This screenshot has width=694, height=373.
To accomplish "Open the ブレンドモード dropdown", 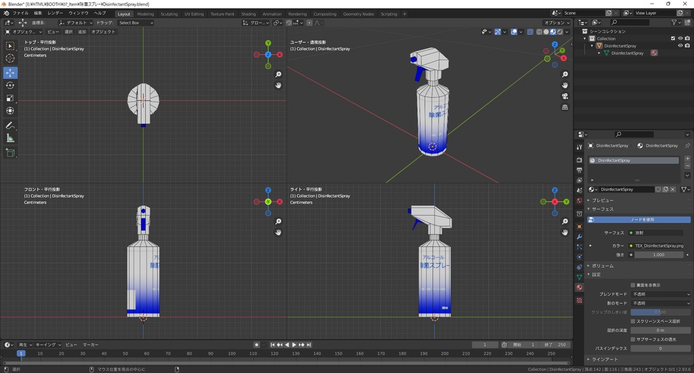I will 661,294.
